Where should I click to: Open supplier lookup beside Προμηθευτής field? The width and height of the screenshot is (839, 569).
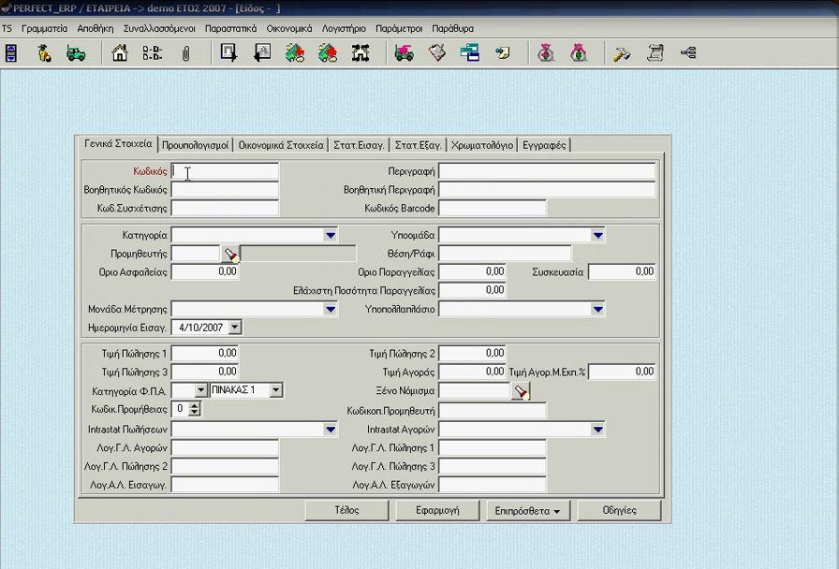click(x=230, y=254)
